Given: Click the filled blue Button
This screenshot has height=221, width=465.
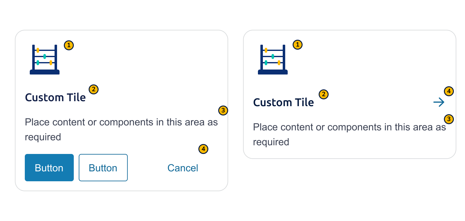Looking at the screenshot, I should point(49,168).
